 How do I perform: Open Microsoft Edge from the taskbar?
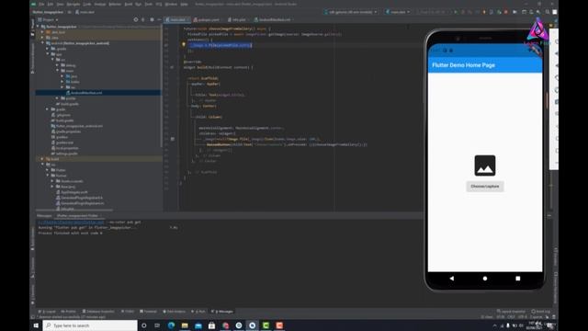point(172,325)
